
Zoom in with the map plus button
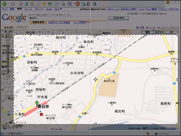(x=8, y=44)
